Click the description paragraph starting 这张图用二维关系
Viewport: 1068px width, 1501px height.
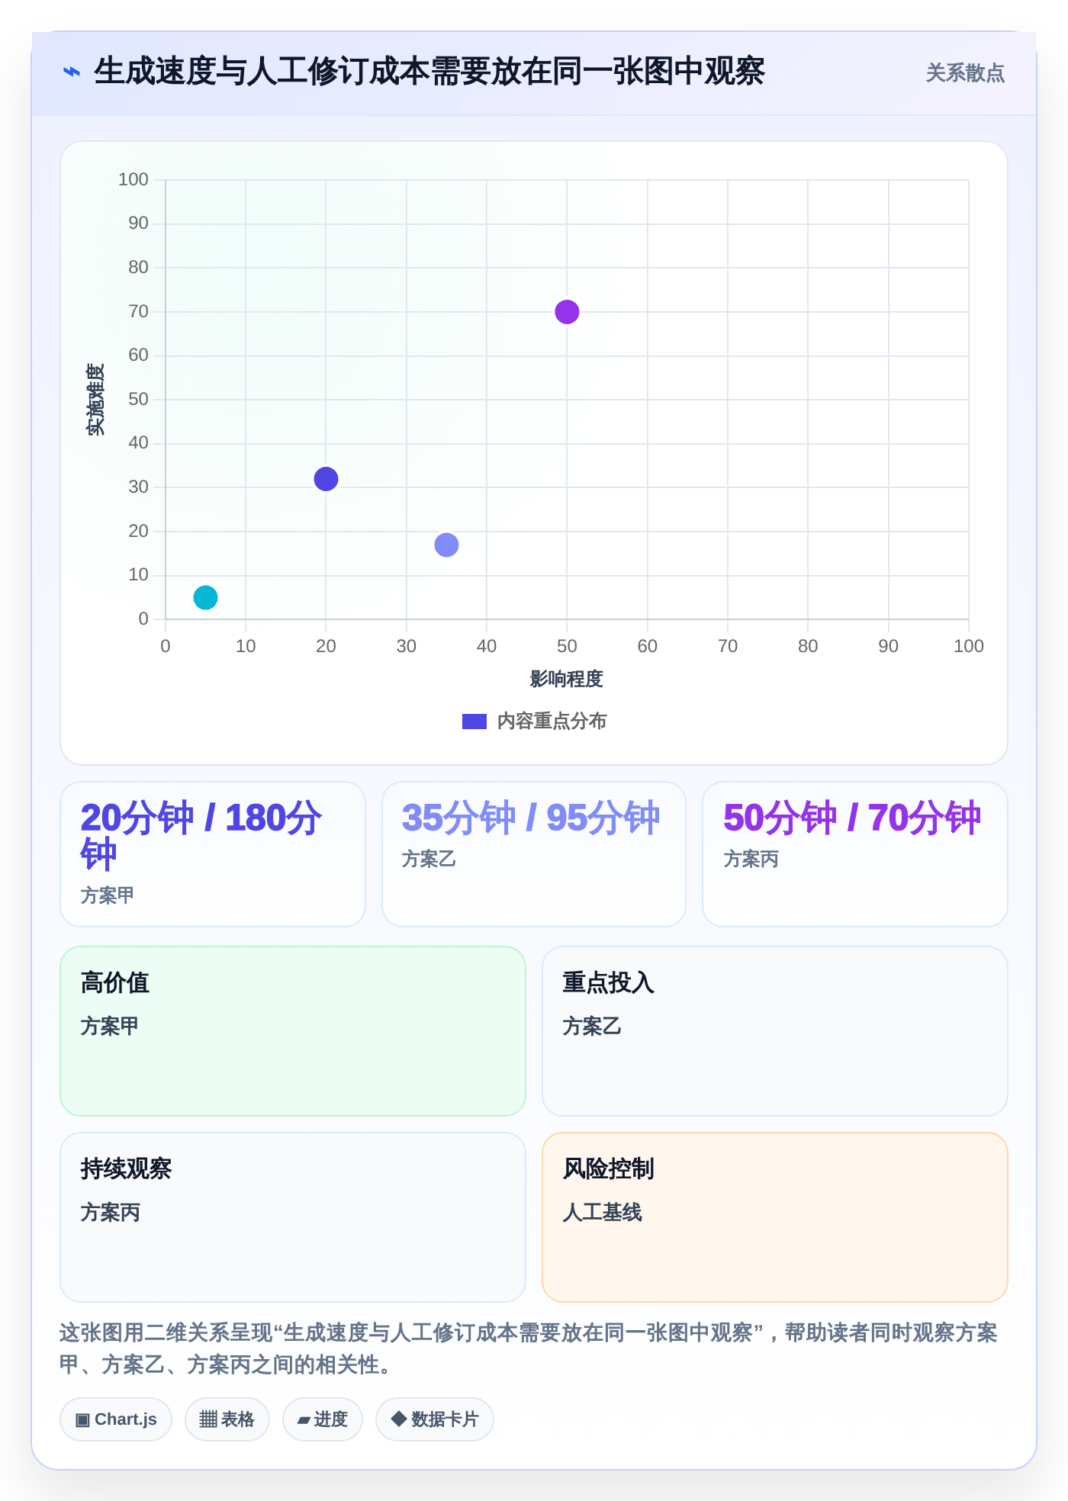(529, 1348)
